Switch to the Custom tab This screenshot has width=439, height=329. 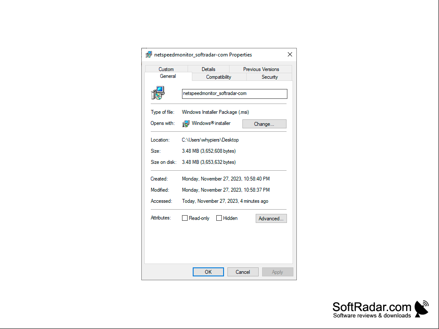click(166, 69)
